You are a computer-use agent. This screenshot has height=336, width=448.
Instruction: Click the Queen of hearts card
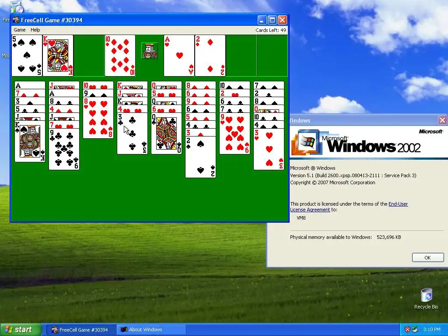coord(166,85)
